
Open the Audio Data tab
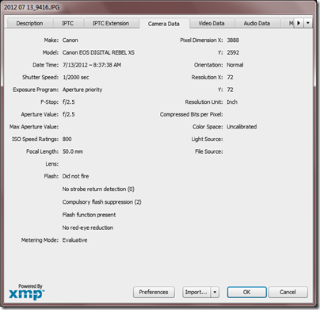(257, 23)
